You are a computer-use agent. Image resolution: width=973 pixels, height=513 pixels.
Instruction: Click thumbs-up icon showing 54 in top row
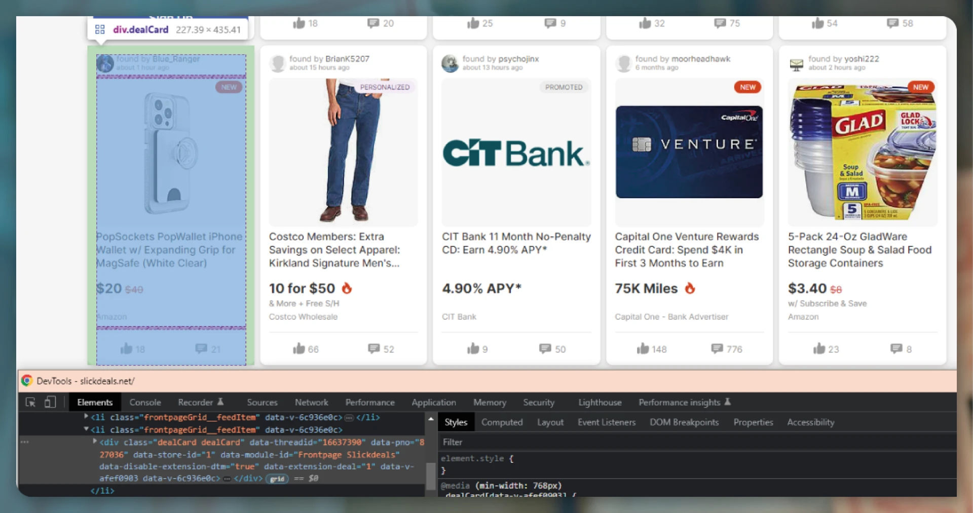point(817,23)
